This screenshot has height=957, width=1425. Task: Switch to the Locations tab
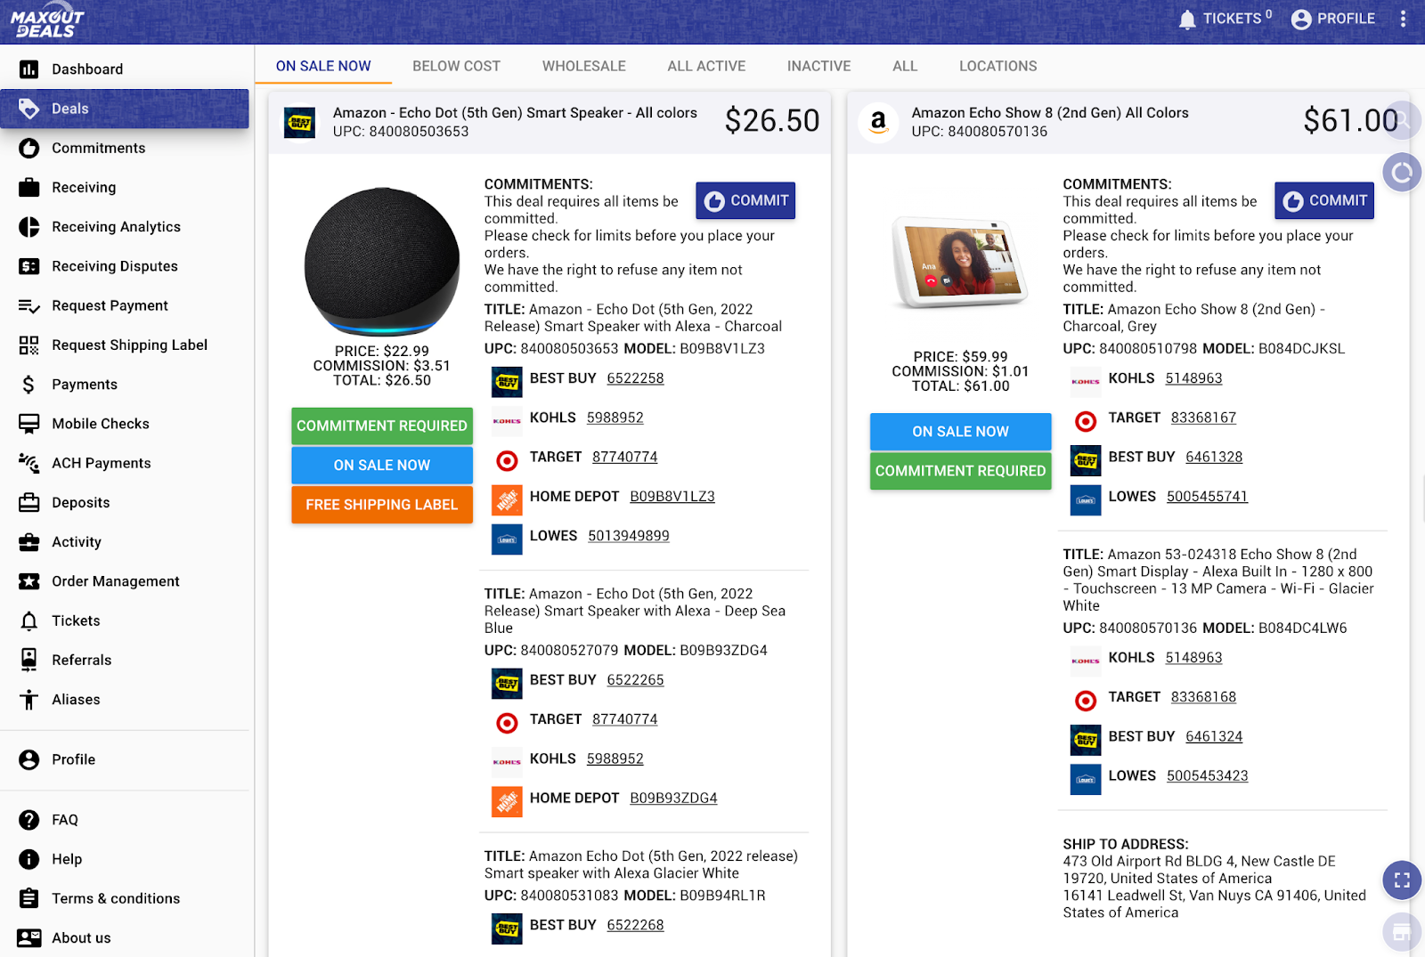coord(997,66)
